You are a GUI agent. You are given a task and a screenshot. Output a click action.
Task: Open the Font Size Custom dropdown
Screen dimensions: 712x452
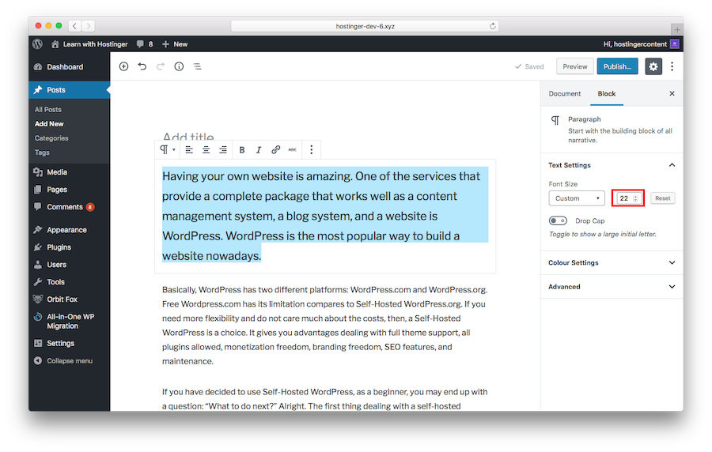pyautogui.click(x=577, y=198)
